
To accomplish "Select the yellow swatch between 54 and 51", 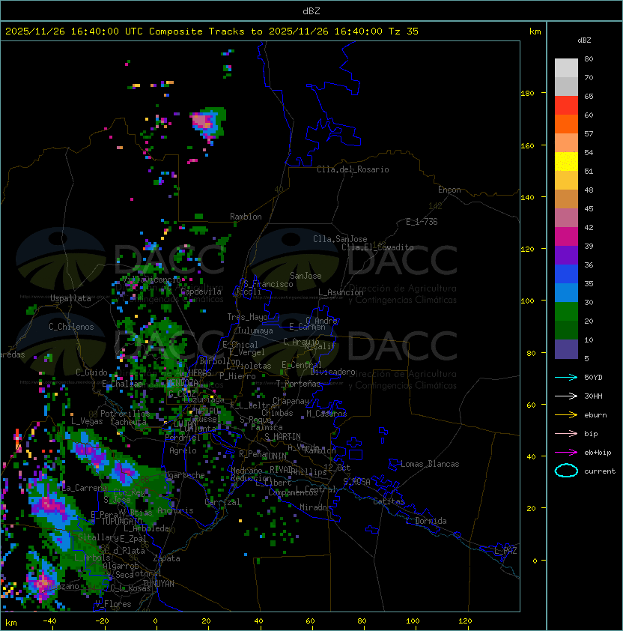I will 566,161.
